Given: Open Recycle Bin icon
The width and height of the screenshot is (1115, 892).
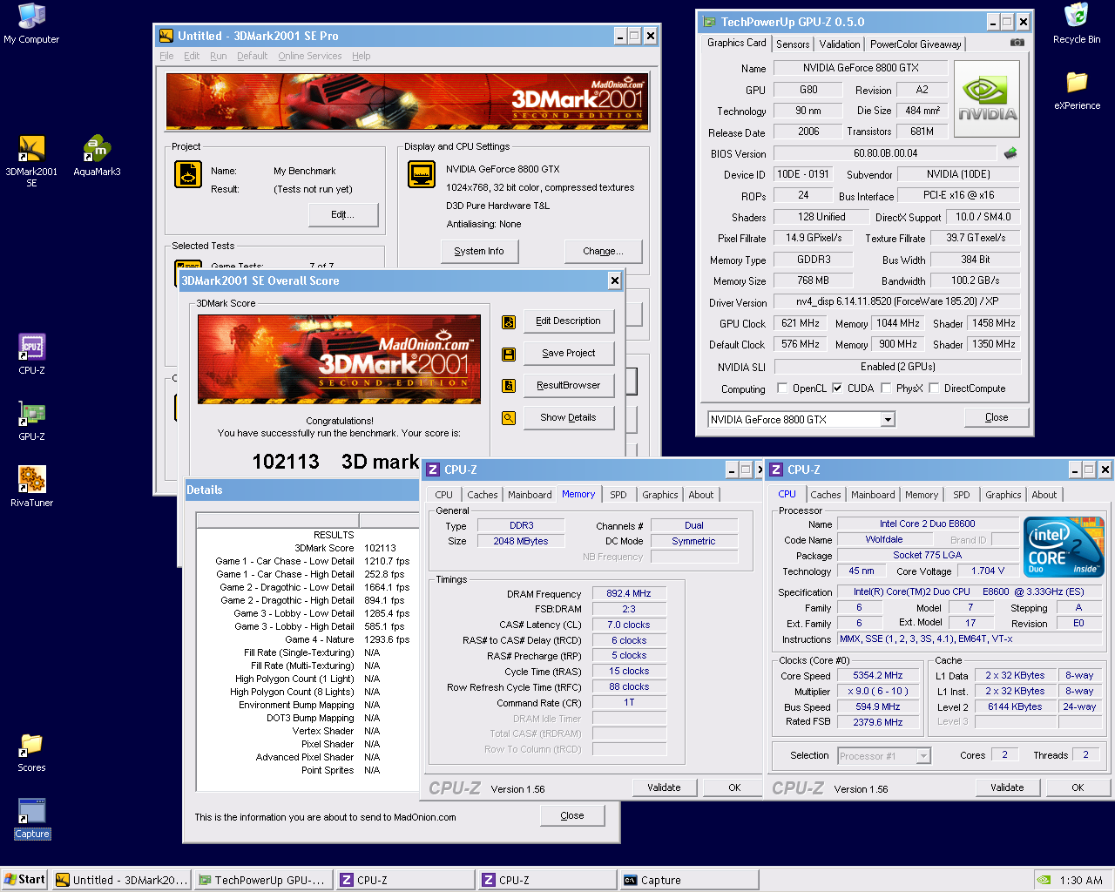Looking at the screenshot, I should [x=1077, y=24].
